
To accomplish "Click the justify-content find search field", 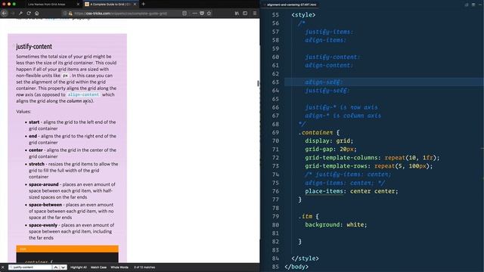I will [30, 267].
